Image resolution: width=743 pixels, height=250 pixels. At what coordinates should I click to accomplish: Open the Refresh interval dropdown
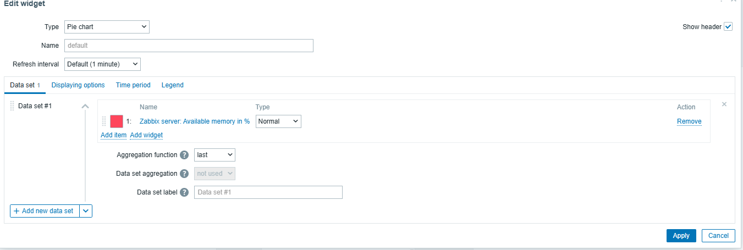102,64
